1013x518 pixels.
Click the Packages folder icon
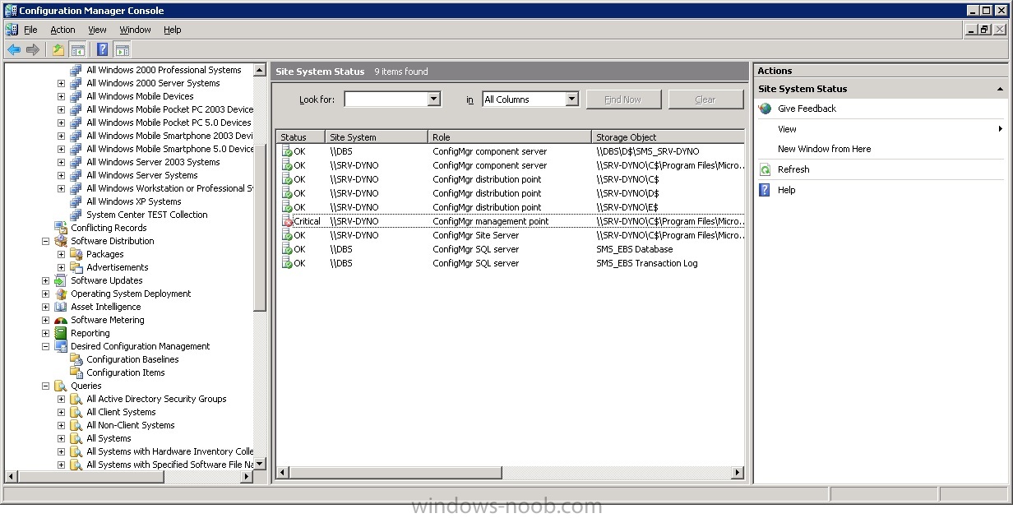pos(76,254)
